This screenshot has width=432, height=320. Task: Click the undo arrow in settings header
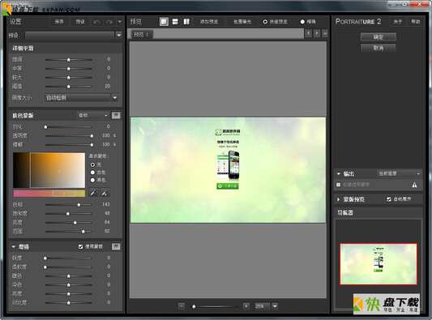96,22
